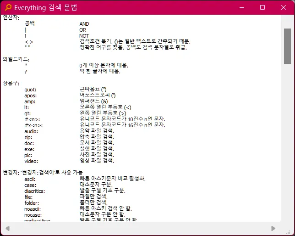Image resolution: width=295 pixels, height=236 pixels.
Task: Click the 'folder:' modifier entry
Action: click(x=32, y=203)
